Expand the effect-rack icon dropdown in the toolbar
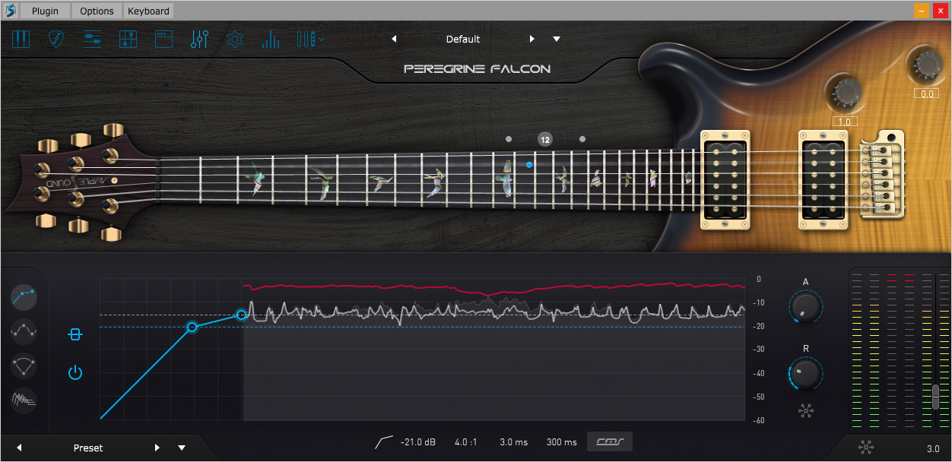 [309, 39]
